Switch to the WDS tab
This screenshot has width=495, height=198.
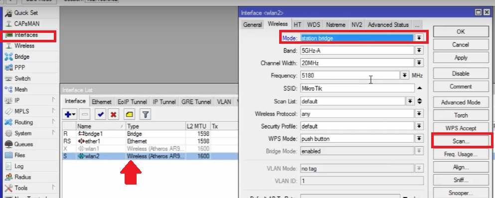[x=314, y=24]
